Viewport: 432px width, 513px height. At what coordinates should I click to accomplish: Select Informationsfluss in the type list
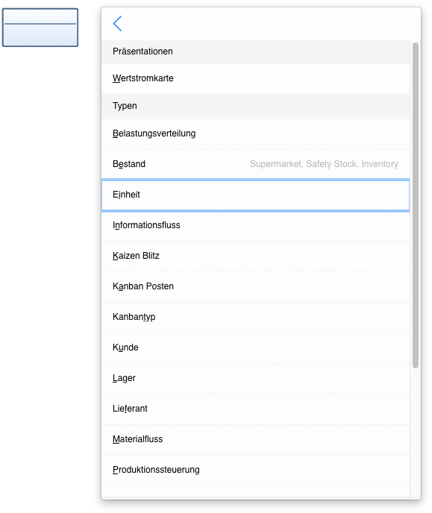(x=255, y=225)
